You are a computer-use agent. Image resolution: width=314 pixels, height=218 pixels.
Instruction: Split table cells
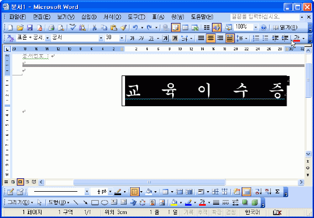tap(189, 192)
